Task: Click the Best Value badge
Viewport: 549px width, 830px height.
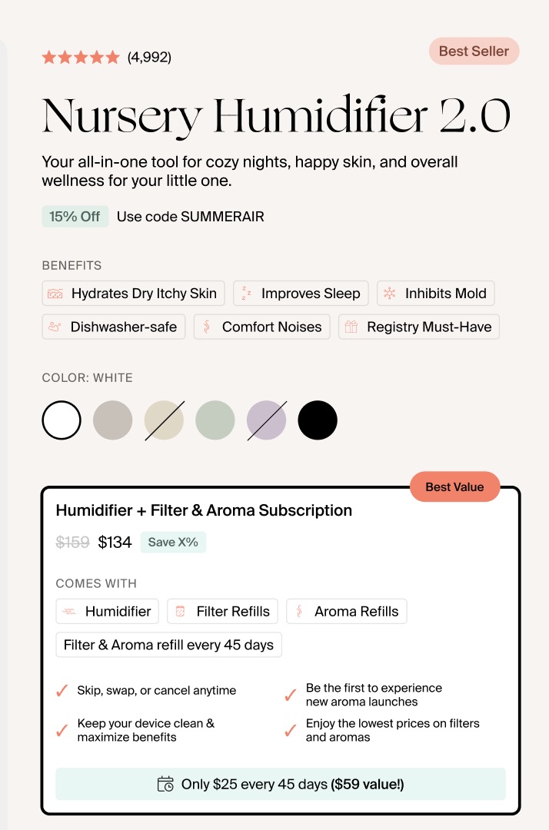Action: (x=454, y=486)
